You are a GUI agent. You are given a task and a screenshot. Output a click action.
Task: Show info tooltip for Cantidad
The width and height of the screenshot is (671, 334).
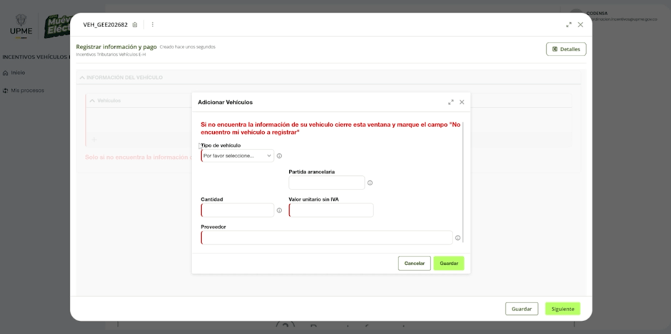[x=279, y=210]
